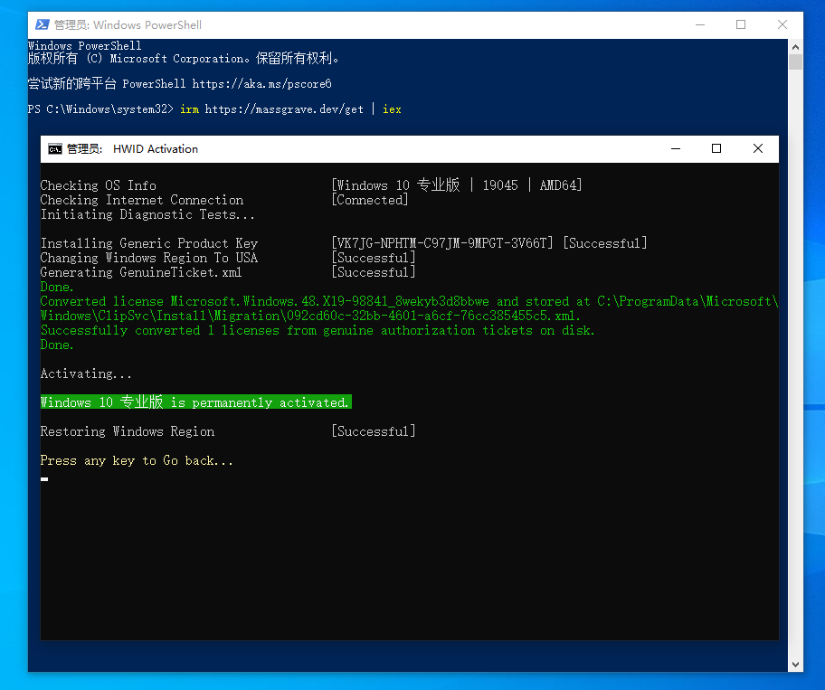Click 'Converted license Microsoft.Windows.48' line
The image size is (825, 690).
410,302
